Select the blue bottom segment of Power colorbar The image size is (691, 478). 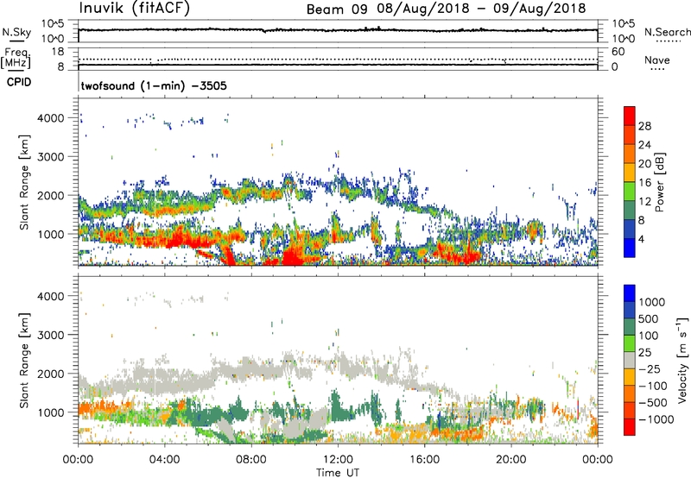[x=630, y=248]
